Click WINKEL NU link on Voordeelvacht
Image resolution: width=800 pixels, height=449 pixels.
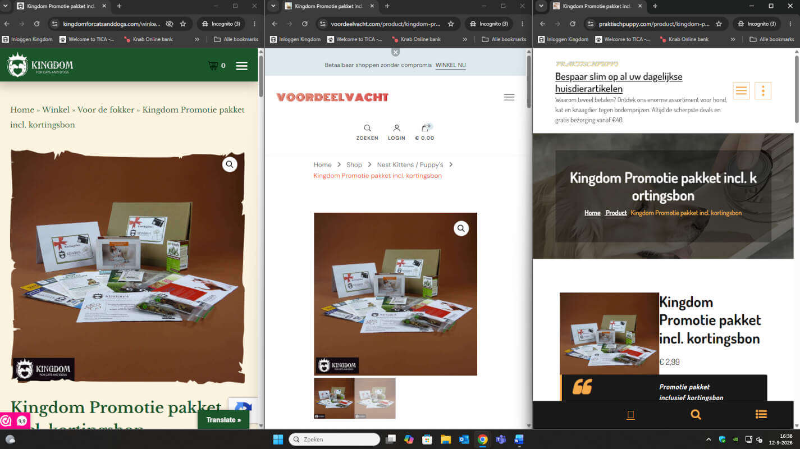(x=450, y=65)
